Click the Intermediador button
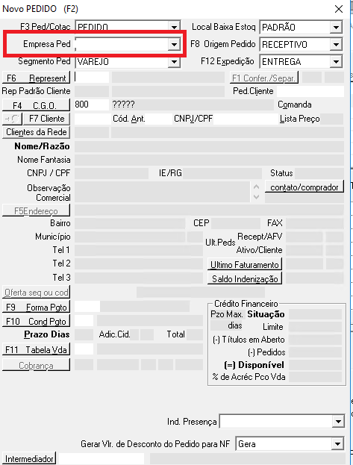353x465 pixels. tap(29, 459)
